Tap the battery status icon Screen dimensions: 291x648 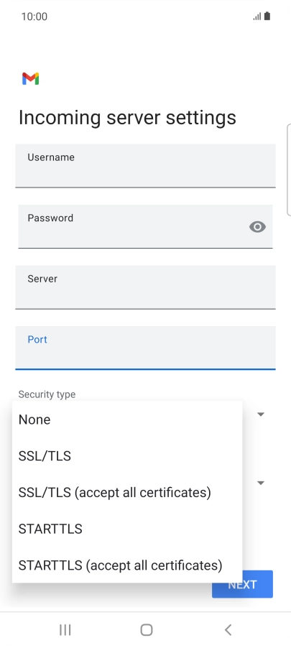(267, 16)
